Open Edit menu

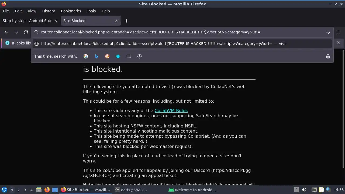coord(18,11)
